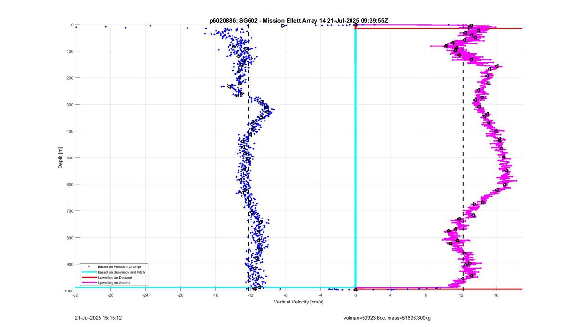Click the cyan line sample in legend

point(89,272)
